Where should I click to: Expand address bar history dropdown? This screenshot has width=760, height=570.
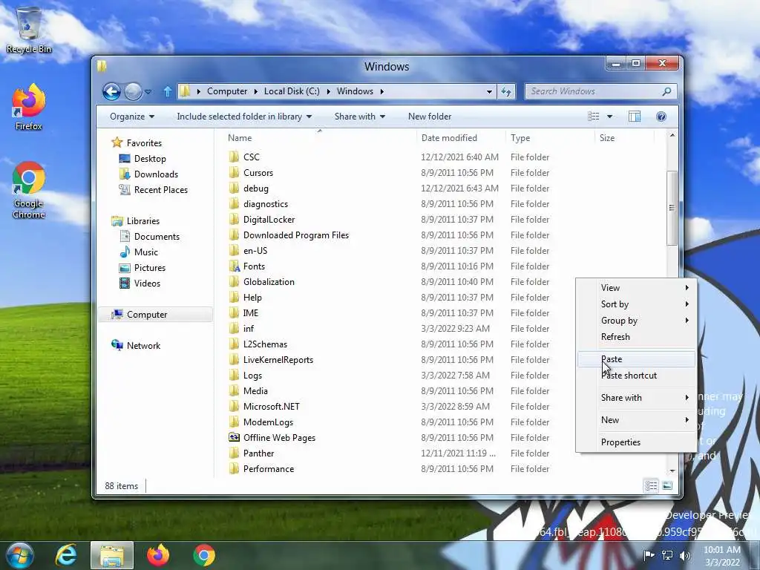coord(489,91)
